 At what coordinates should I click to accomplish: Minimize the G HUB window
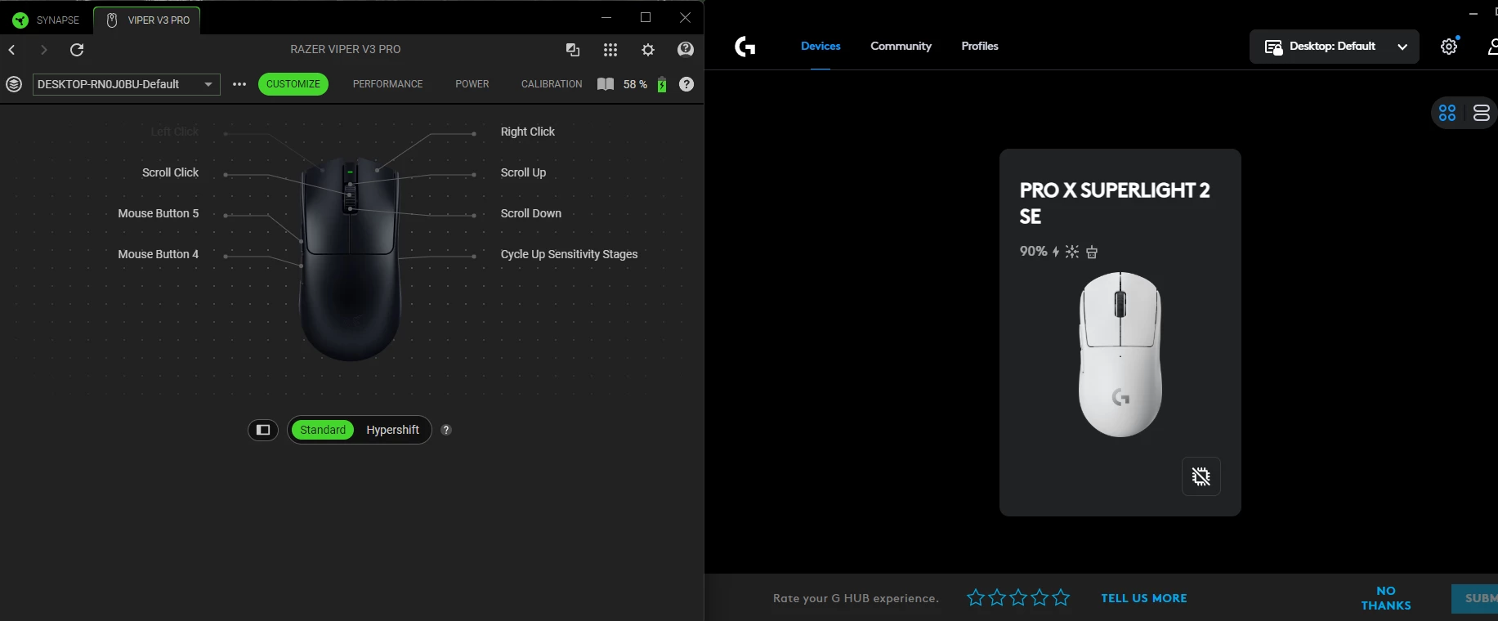tap(1473, 13)
